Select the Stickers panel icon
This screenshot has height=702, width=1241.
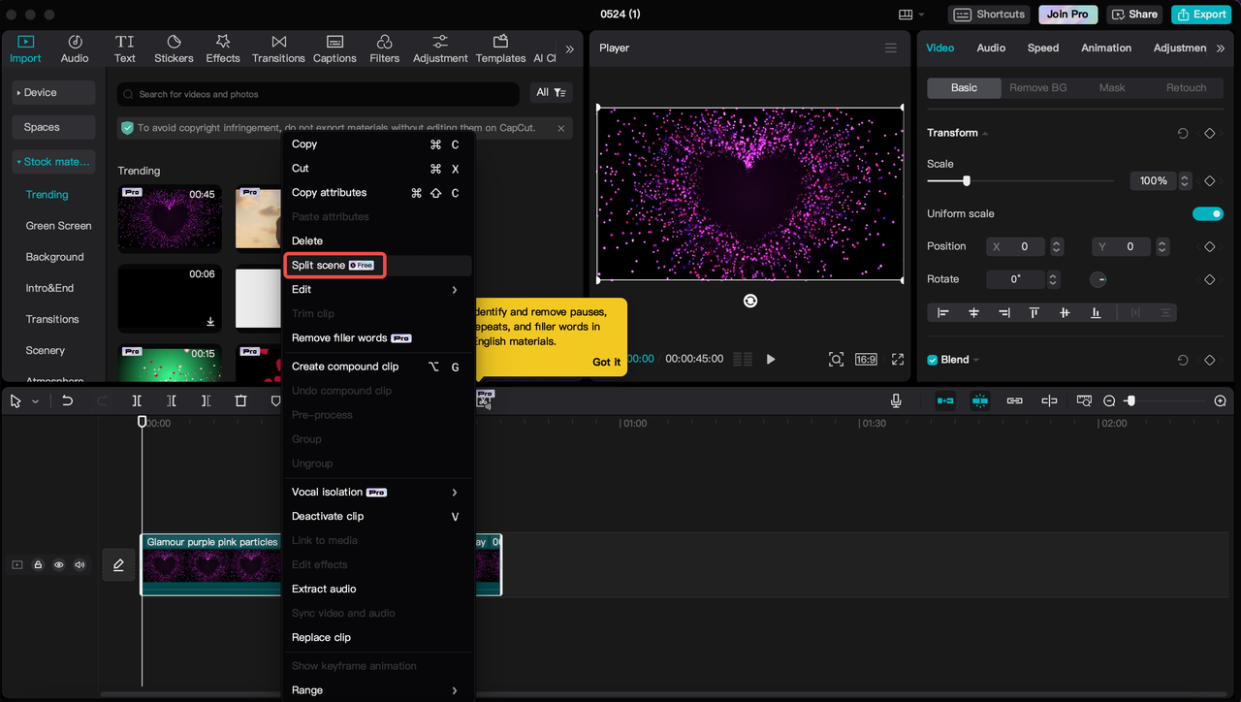click(174, 48)
